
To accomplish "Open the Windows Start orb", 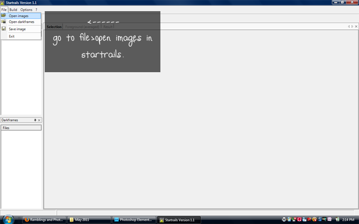I will [8, 220].
